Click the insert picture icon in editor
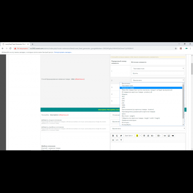The height and width of the screenshot is (193, 193). (x=169, y=136)
